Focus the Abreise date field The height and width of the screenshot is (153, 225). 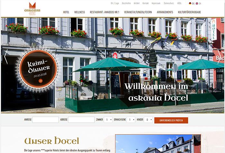point(81,120)
